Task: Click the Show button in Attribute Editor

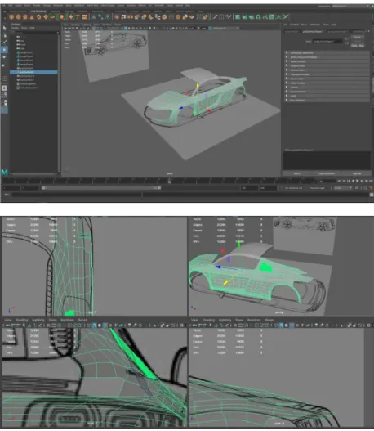Action: [354, 46]
